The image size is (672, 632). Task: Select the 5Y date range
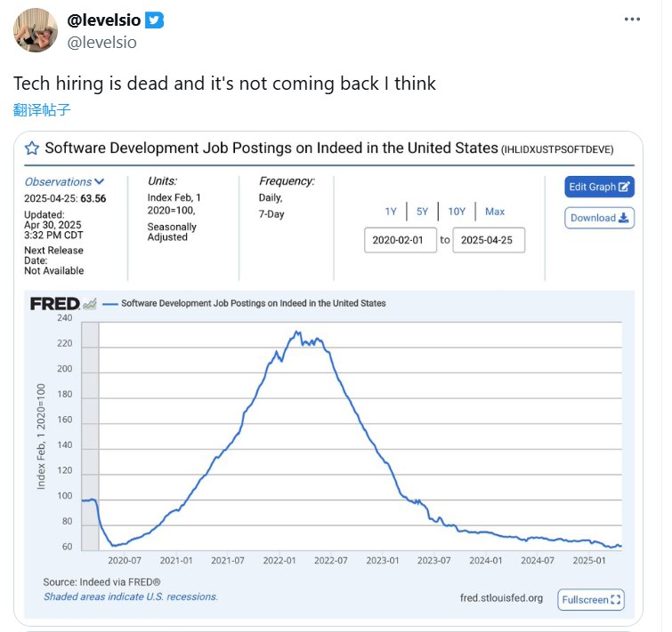tap(423, 212)
